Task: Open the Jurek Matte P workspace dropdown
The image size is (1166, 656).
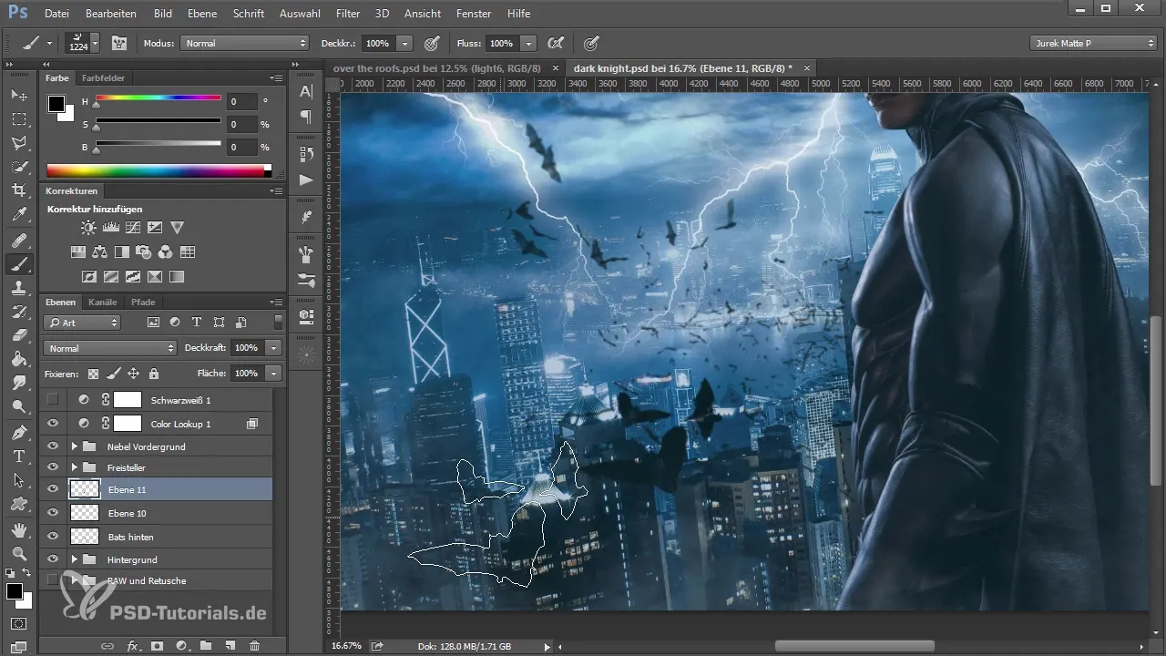Action: (1092, 43)
